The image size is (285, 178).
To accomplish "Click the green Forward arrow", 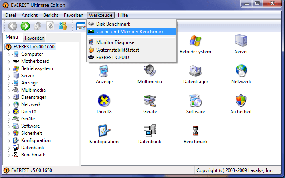I will click(x=25, y=26).
